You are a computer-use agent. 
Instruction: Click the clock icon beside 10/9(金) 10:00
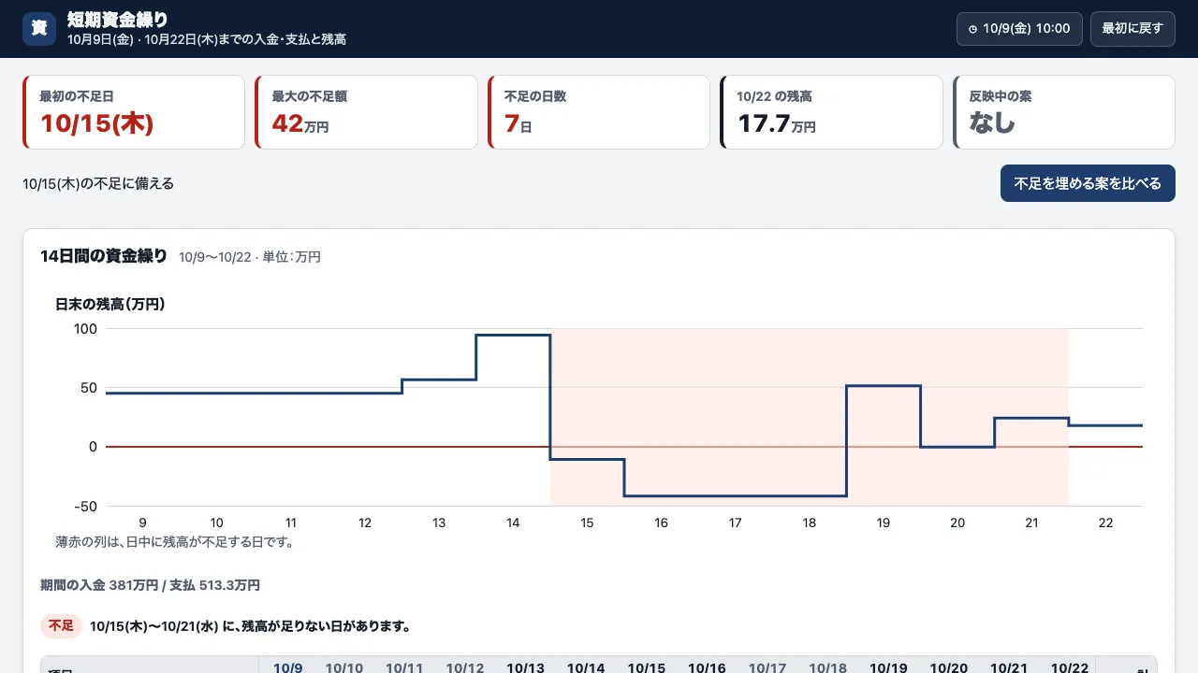coord(972,29)
